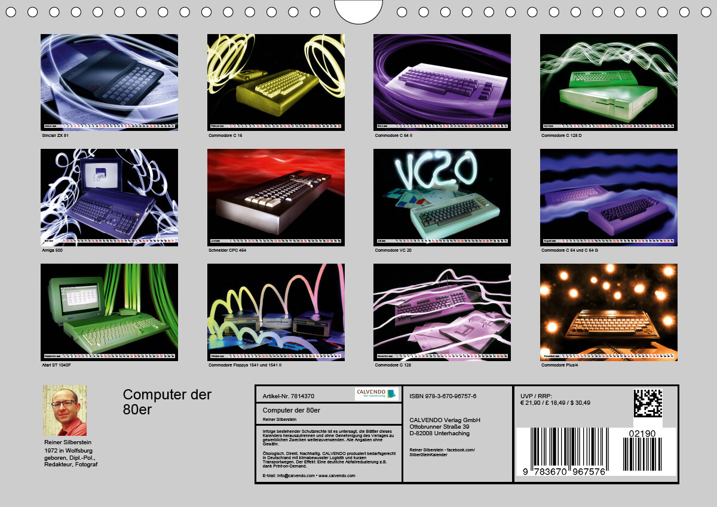Open the purple Commodore C 64 II image
Viewport: 717px width, 507px height.
coord(442,82)
